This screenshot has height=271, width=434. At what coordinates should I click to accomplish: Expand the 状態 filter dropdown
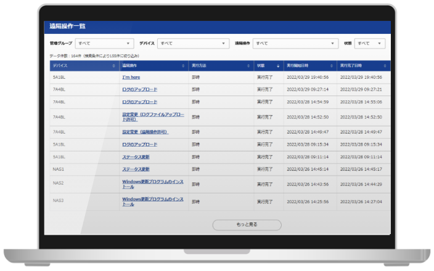point(371,44)
